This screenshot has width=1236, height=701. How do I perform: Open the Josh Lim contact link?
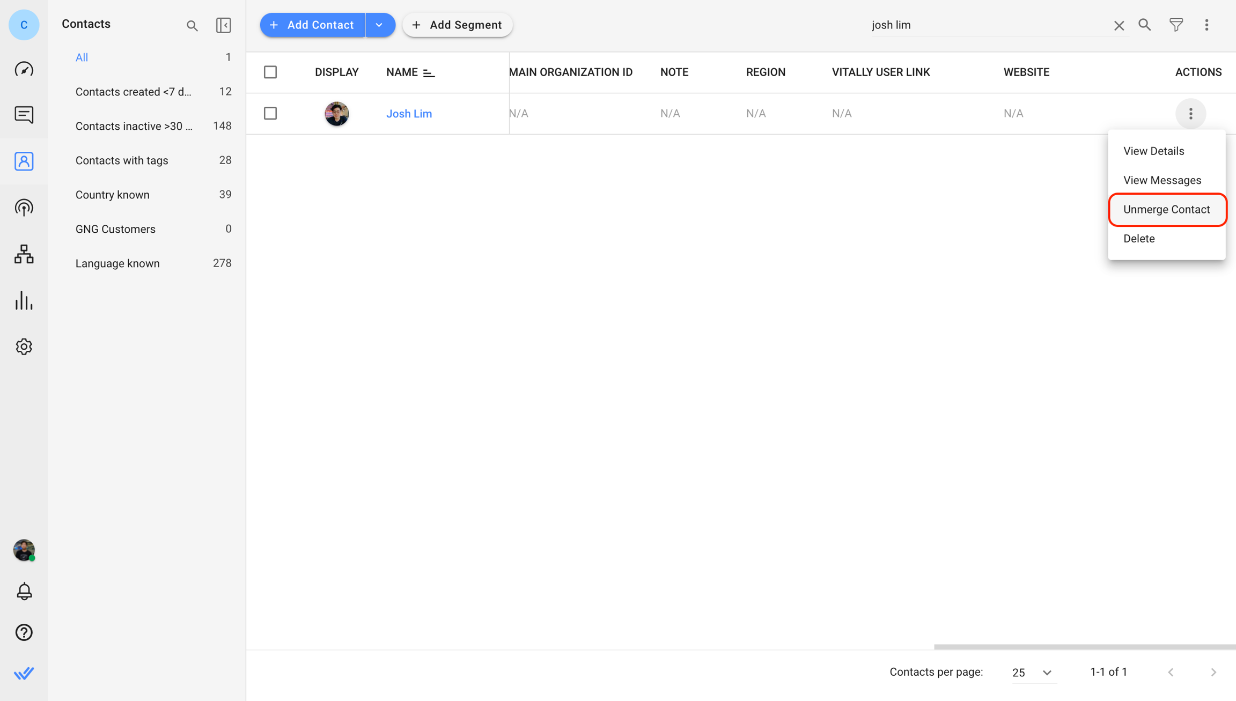tap(409, 113)
